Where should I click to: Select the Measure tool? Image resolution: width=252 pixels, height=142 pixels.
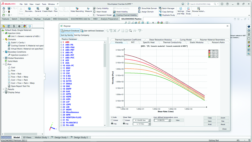[x=88, y=10]
